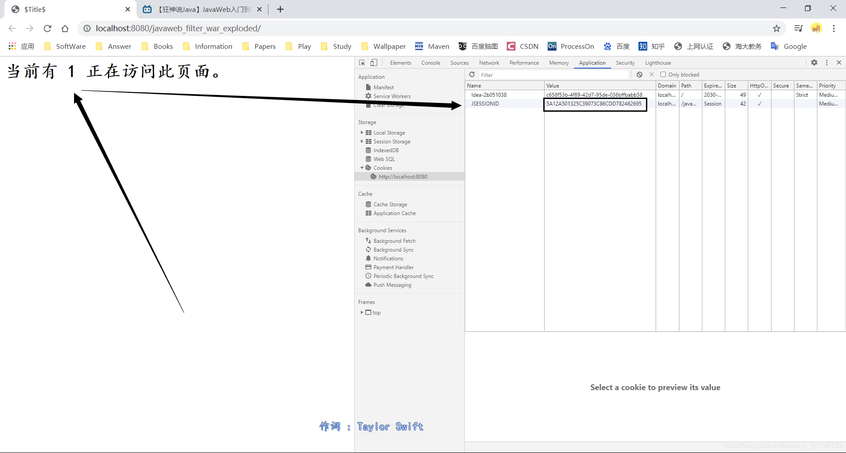Switch to the Performance tab
This screenshot has height=453, width=846.
524,63
